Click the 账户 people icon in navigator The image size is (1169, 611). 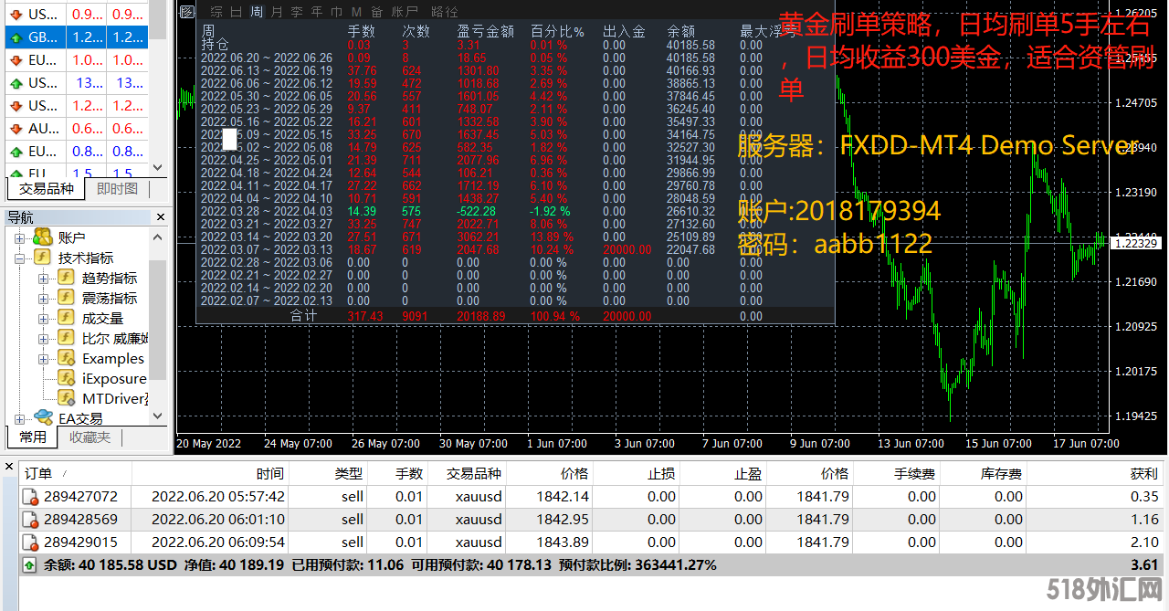[x=42, y=237]
